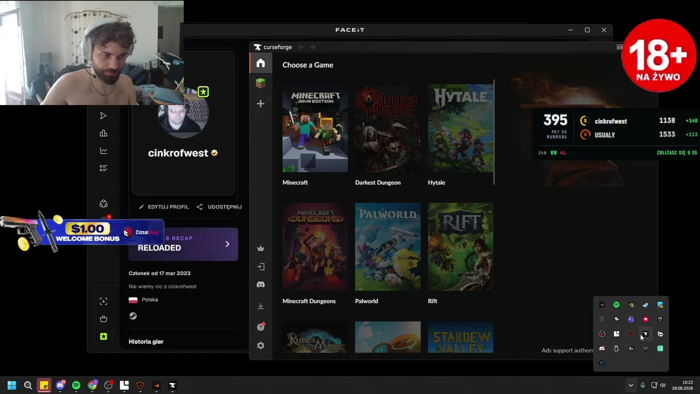This screenshot has width=700, height=394.
Task: Select the Minecraft game card
Action: 315,135
